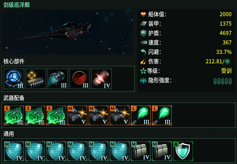Select the third M-slot cannon V weapon

120,115
